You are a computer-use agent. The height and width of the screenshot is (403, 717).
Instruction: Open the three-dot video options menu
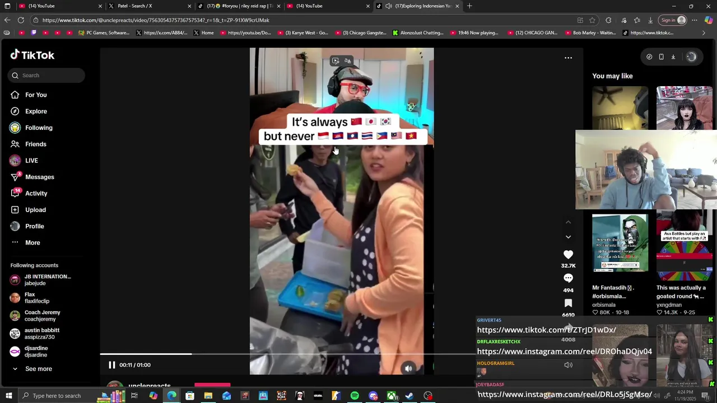click(x=568, y=58)
